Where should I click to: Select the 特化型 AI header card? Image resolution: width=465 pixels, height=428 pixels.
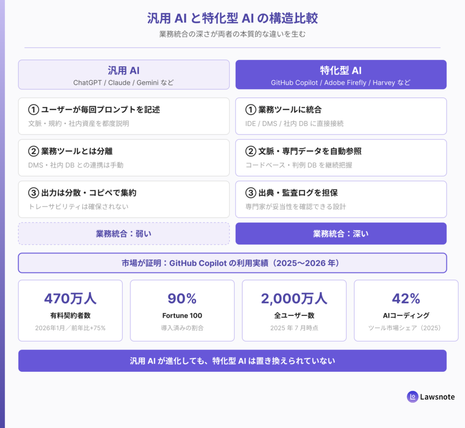coord(341,75)
